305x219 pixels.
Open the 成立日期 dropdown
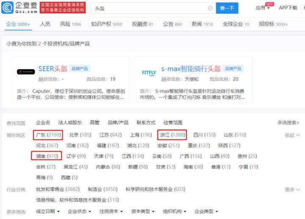(47, 211)
